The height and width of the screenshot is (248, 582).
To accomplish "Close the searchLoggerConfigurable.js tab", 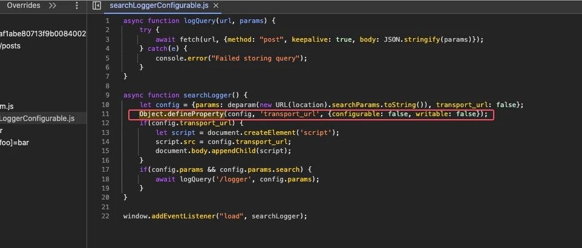I will (215, 5).
